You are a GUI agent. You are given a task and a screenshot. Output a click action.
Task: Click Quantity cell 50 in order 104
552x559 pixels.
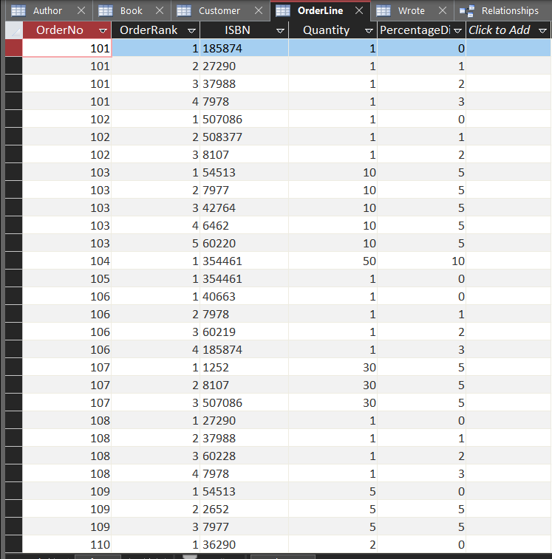click(333, 261)
